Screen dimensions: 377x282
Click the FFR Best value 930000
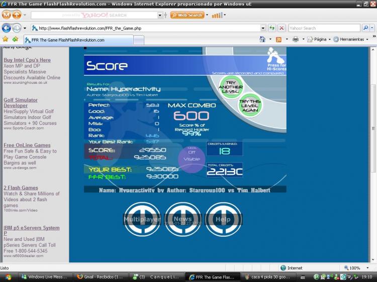[x=162, y=177]
